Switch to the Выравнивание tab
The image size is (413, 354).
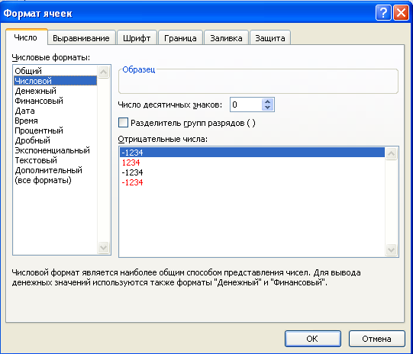(81, 38)
